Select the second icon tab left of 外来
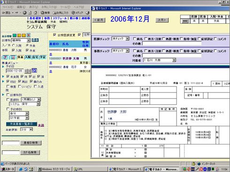 click(13, 57)
